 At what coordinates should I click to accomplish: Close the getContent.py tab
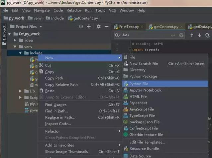coord(181,27)
